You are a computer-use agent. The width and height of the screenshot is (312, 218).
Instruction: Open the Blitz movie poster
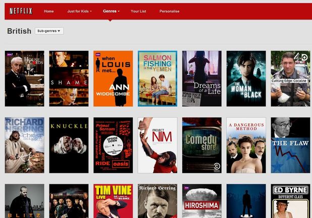click(24, 201)
